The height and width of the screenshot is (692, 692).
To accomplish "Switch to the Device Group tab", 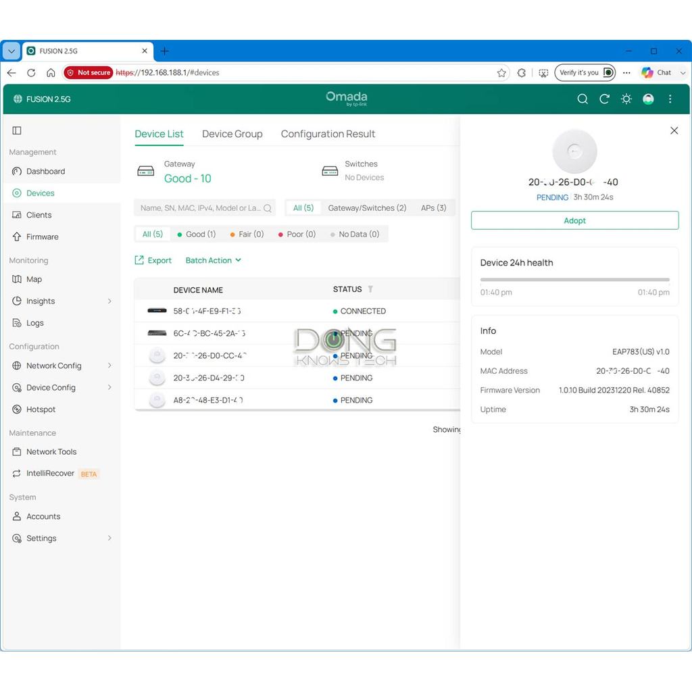I will point(232,134).
